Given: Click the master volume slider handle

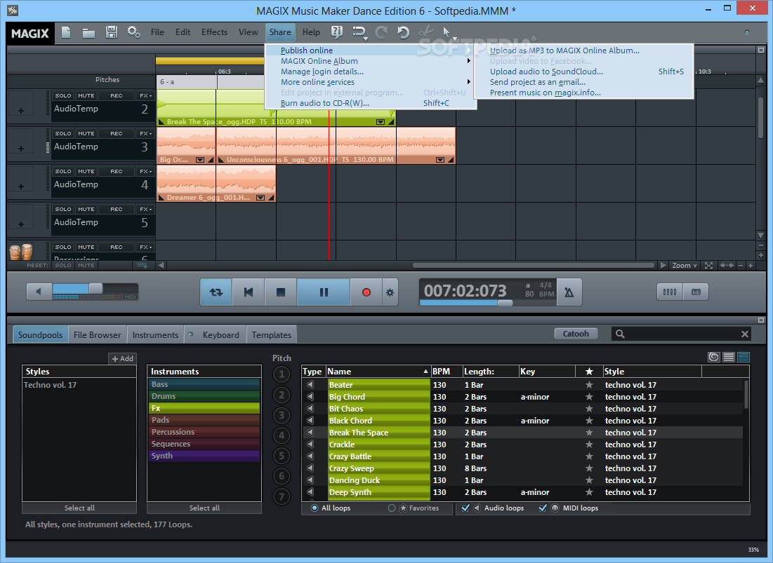Looking at the screenshot, I should coord(95,288).
